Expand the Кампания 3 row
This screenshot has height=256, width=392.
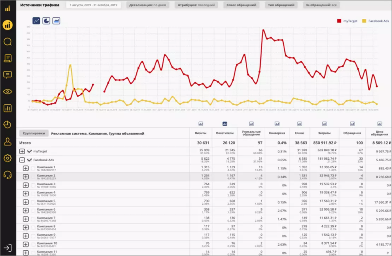26,185
